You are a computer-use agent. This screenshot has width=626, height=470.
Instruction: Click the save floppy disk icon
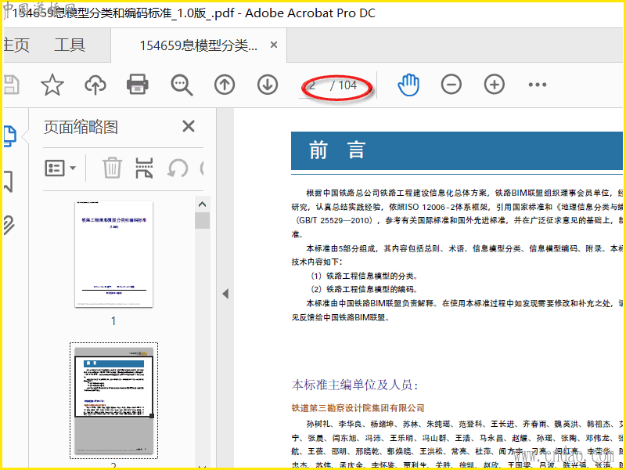point(11,85)
